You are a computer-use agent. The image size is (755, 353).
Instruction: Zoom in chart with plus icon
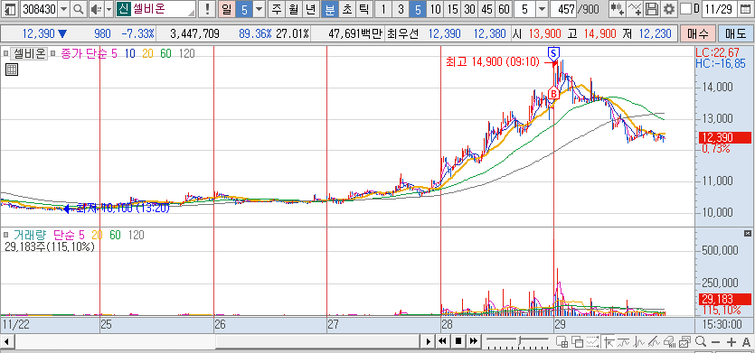[x=731, y=342]
